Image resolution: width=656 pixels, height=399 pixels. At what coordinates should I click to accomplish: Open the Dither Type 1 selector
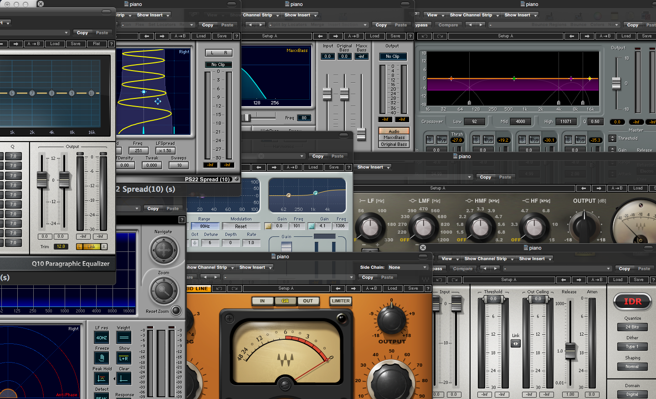click(x=632, y=347)
